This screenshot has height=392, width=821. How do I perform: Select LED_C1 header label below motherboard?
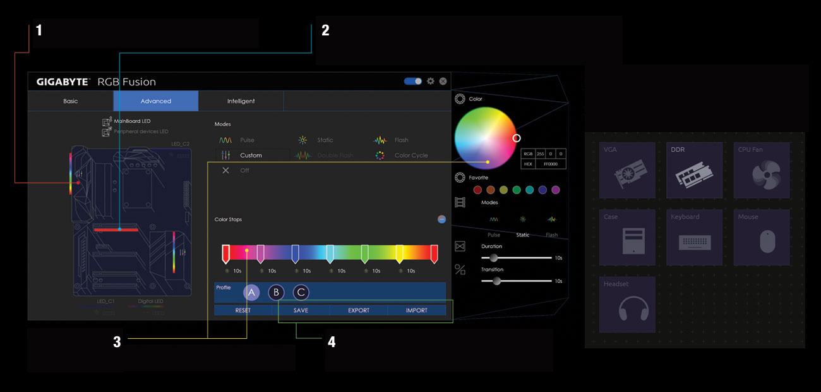point(105,302)
